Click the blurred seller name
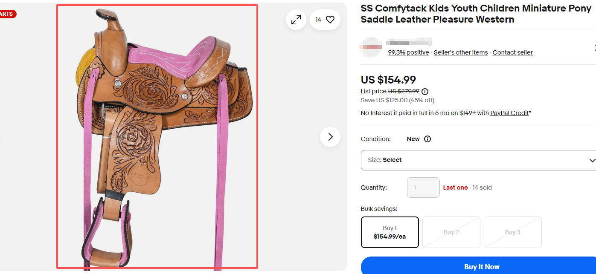The width and height of the screenshot is (596, 274). (x=409, y=42)
